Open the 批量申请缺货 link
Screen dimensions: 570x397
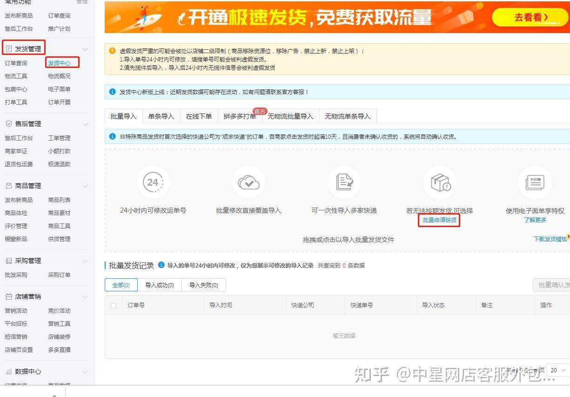tap(439, 220)
